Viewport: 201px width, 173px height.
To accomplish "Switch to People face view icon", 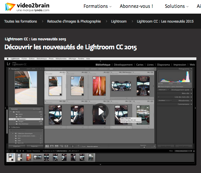I will coord(66,146).
